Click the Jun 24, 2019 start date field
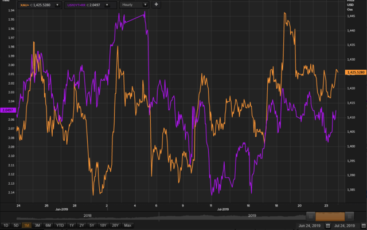The height and width of the screenshot is (230, 367). [x=310, y=225]
